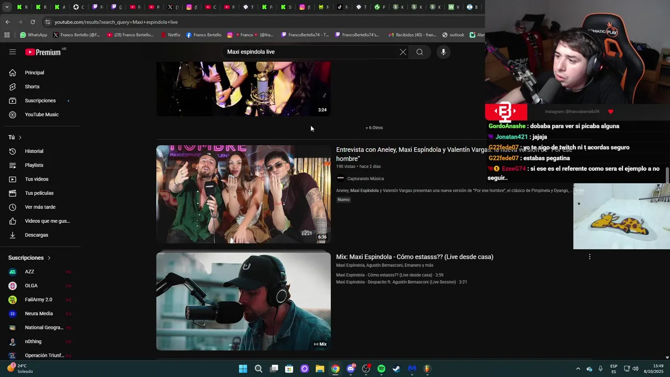Open 'Tus películas' in the sidebar
The height and width of the screenshot is (377, 670).
coord(40,193)
